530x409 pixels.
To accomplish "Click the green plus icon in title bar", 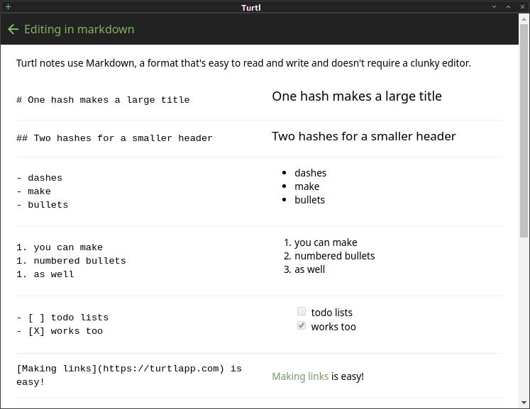I will [x=8, y=7].
